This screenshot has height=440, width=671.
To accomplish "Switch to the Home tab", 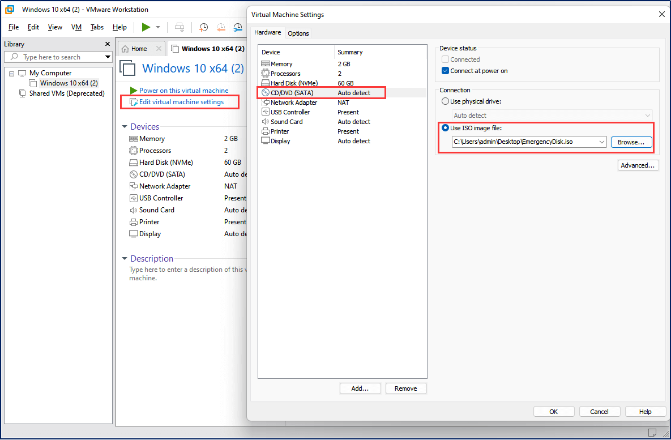I will 139,49.
